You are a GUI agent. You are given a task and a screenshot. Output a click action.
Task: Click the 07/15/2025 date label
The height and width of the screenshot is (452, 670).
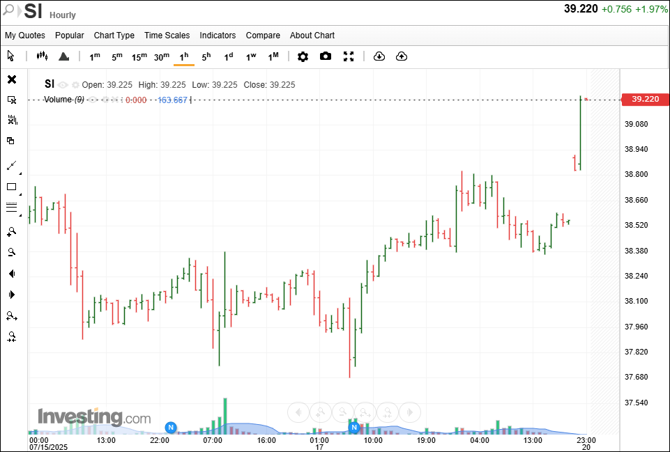(x=47, y=448)
